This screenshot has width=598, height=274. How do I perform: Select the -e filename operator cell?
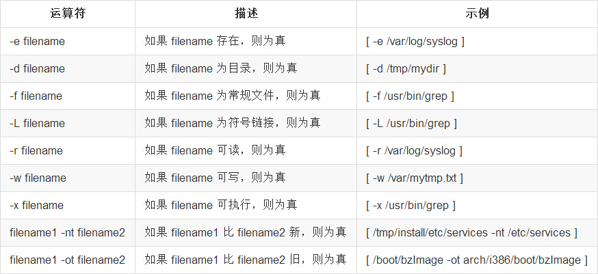click(x=37, y=41)
